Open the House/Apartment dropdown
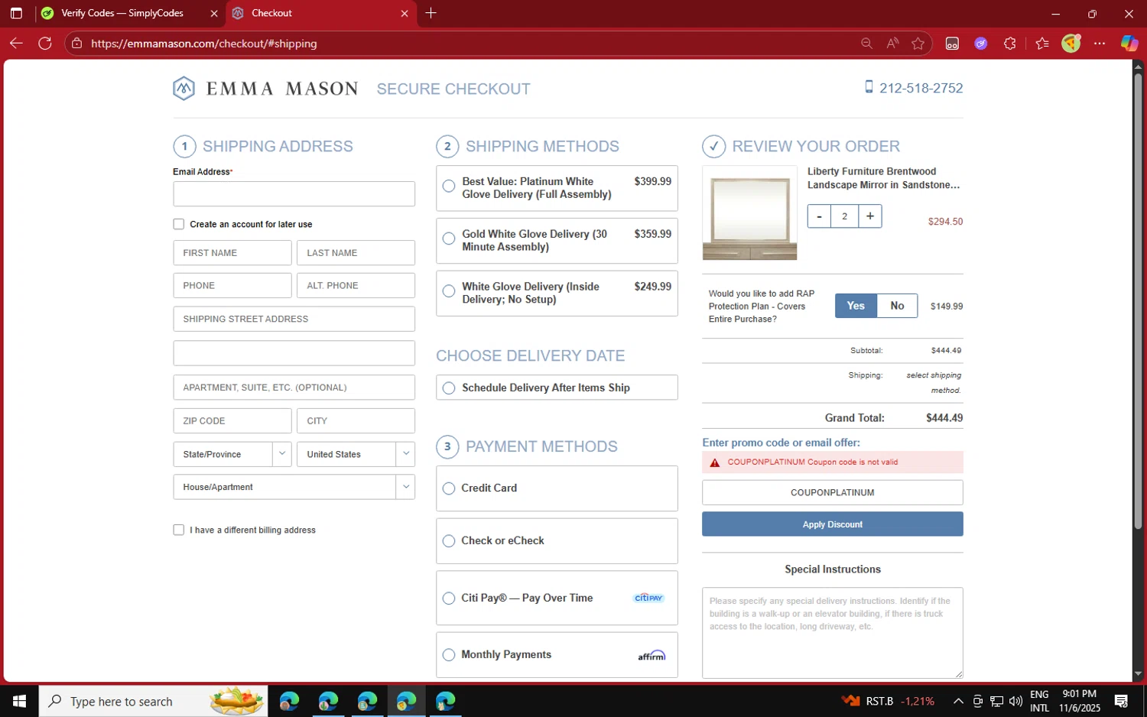 (x=294, y=487)
